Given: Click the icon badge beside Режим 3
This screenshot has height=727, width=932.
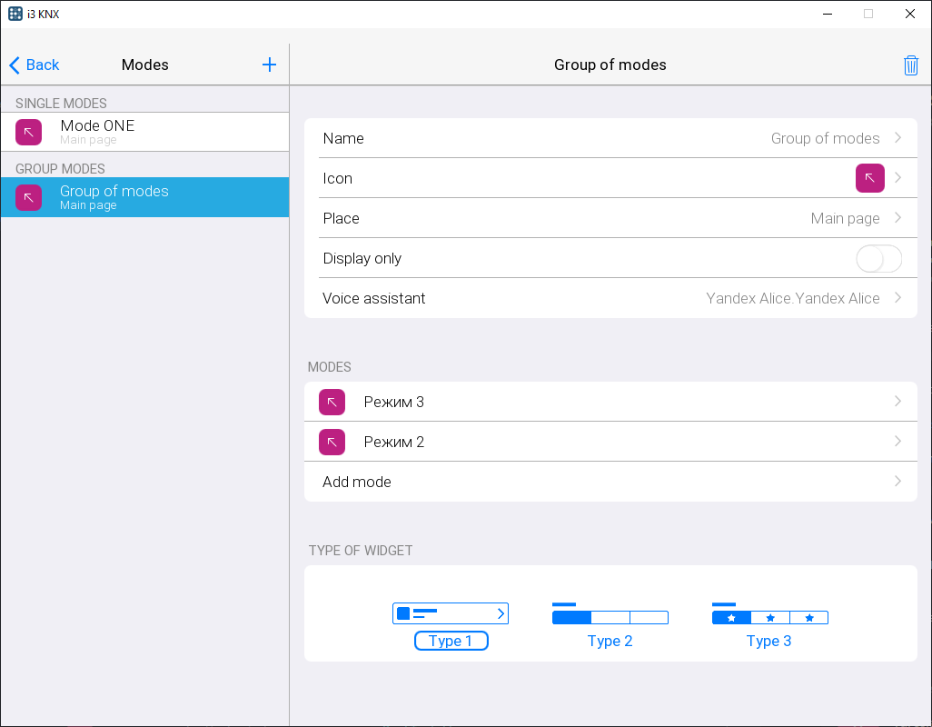Looking at the screenshot, I should pos(332,402).
